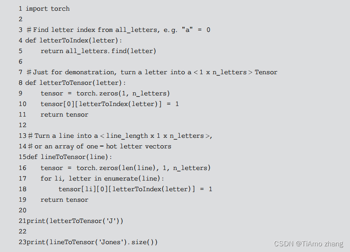Viewport: 350px width, 252px height.
Task: Click 'return tensor' on line 11
Action: pyautogui.click(x=64, y=114)
